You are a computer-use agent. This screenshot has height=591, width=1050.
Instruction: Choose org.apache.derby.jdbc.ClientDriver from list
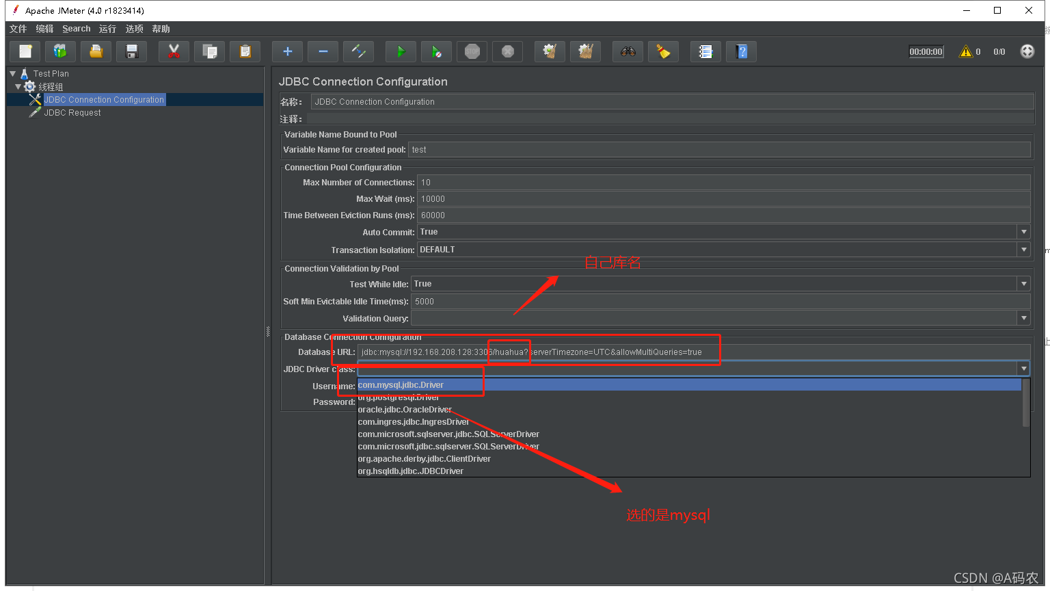(x=689, y=459)
